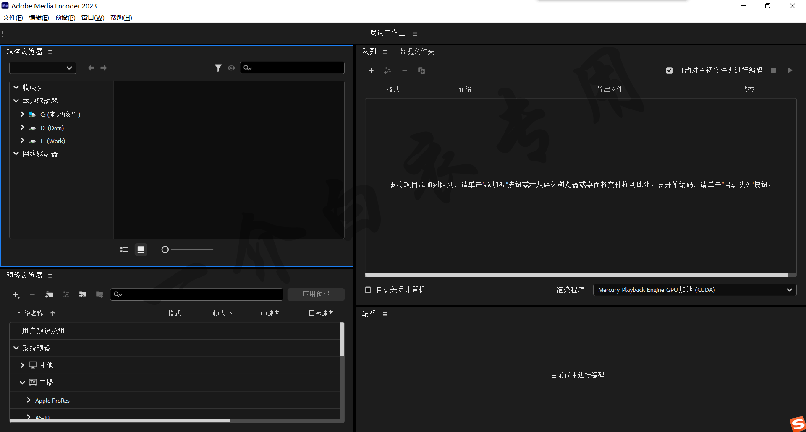Open the default workspace menu icon
806x432 pixels.
[415, 34]
